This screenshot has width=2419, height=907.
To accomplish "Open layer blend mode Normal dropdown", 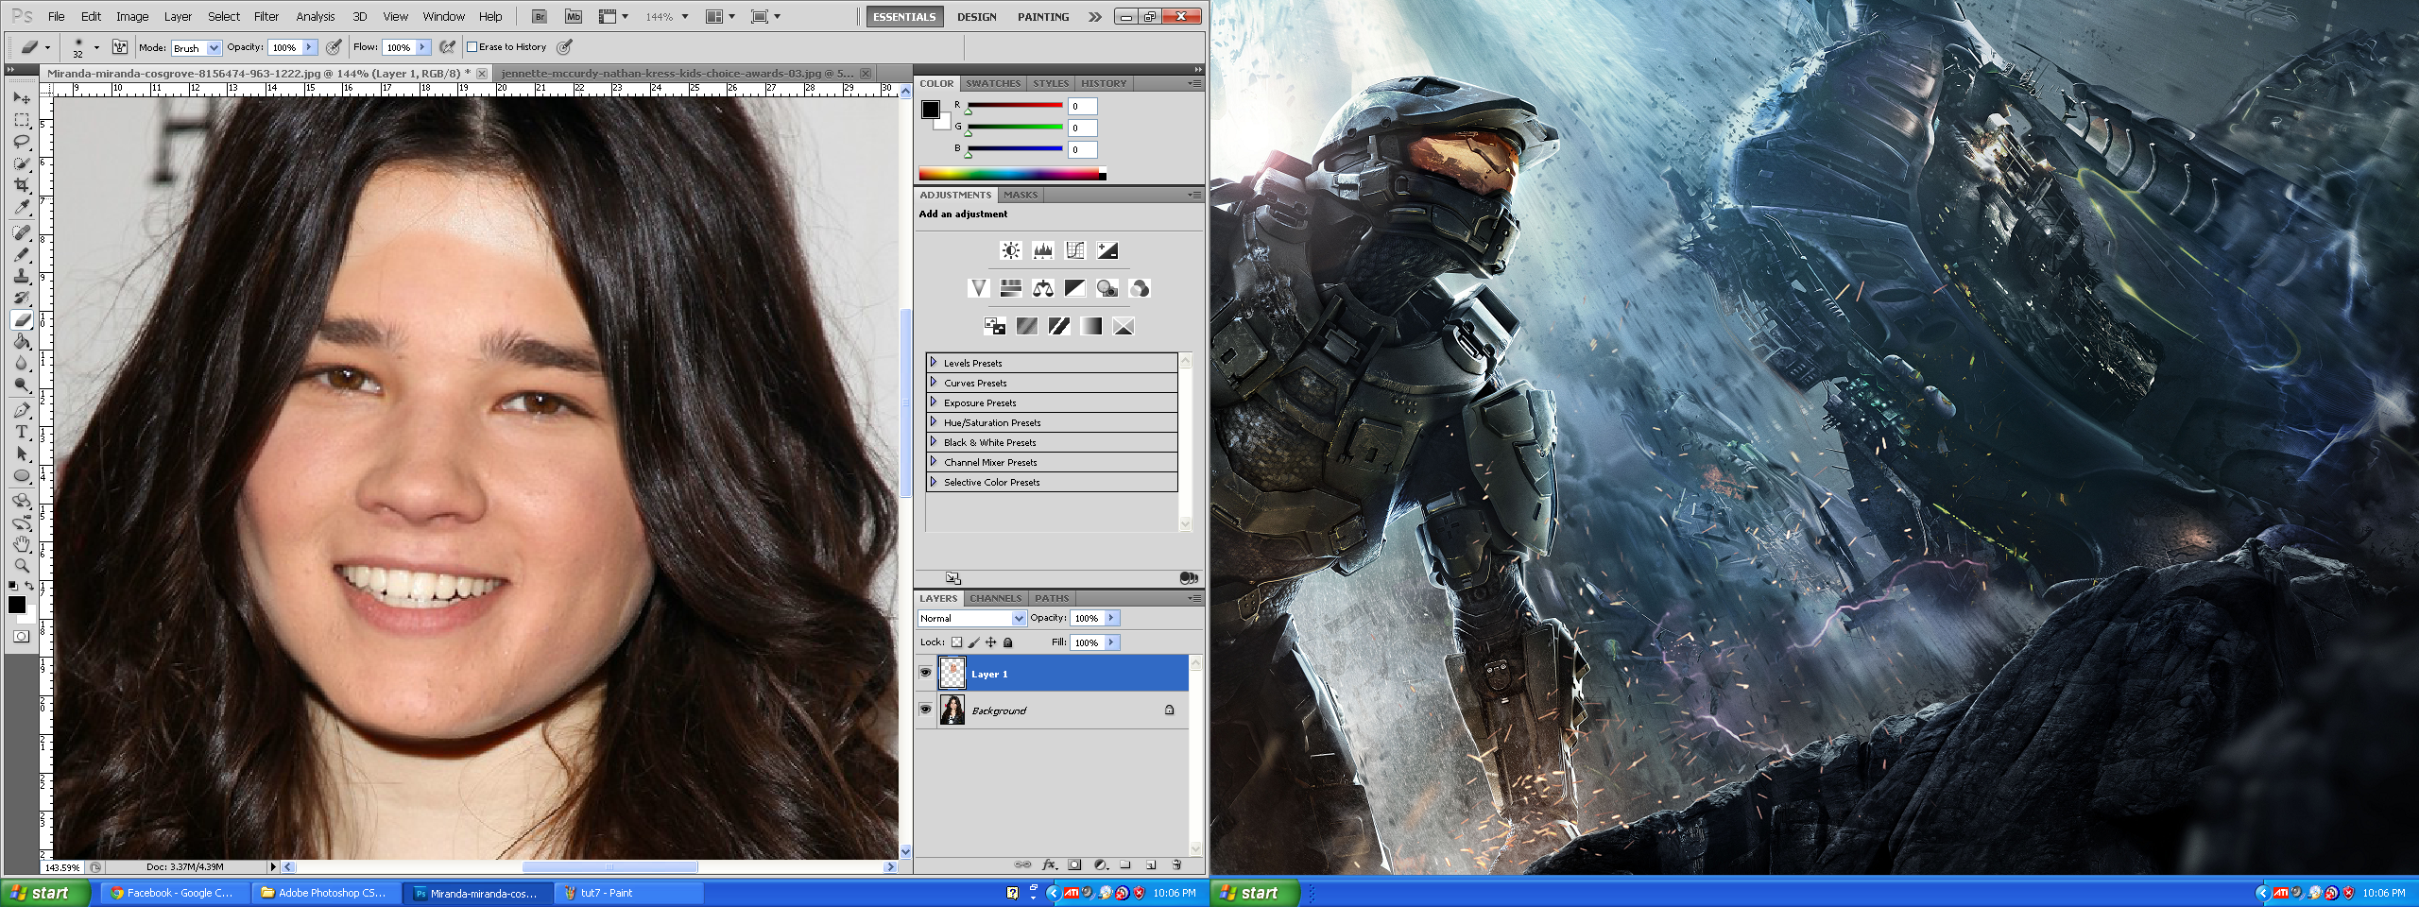I will click(971, 618).
